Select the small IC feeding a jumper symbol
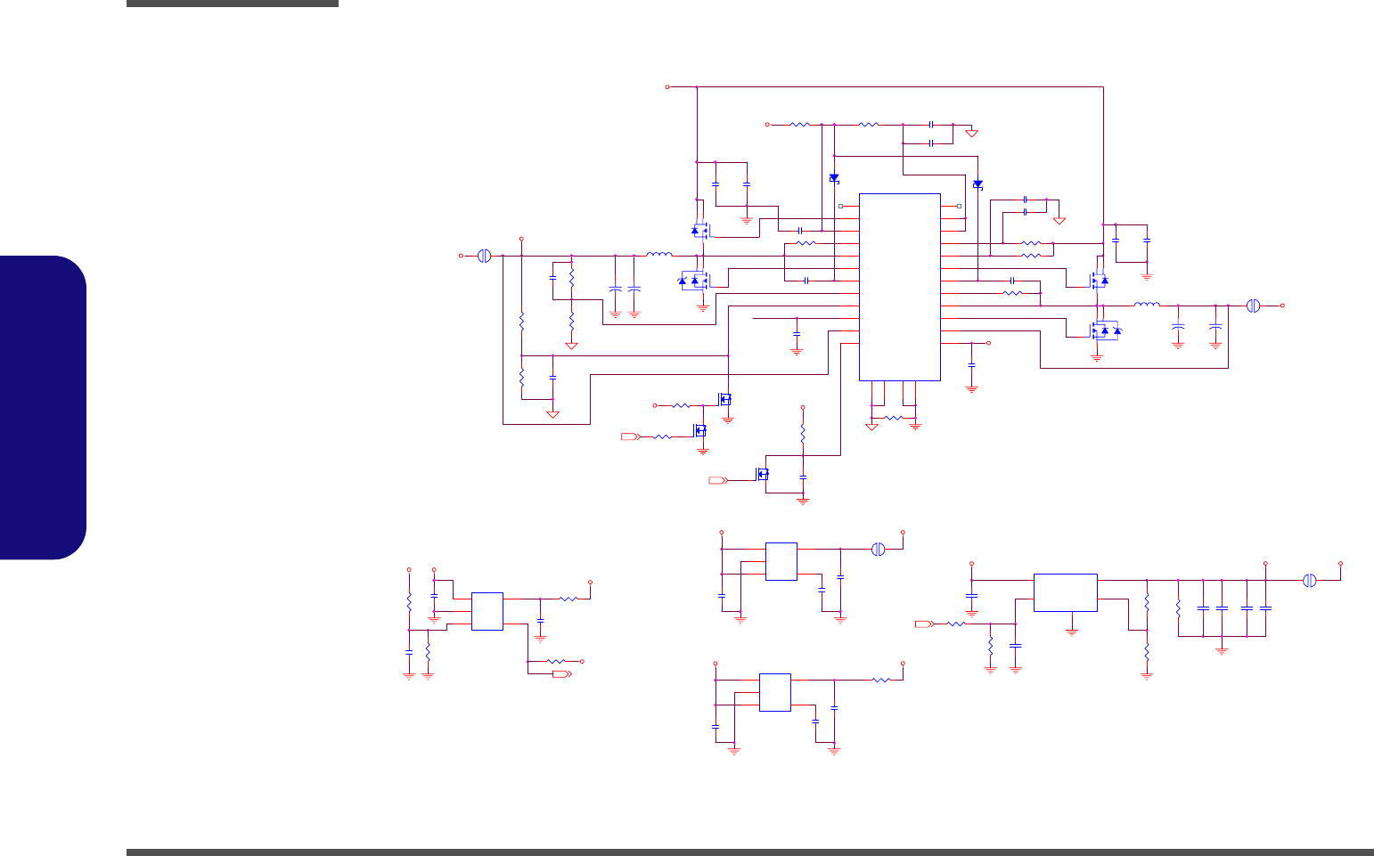Screen dimensions: 1374x856 pos(781,561)
